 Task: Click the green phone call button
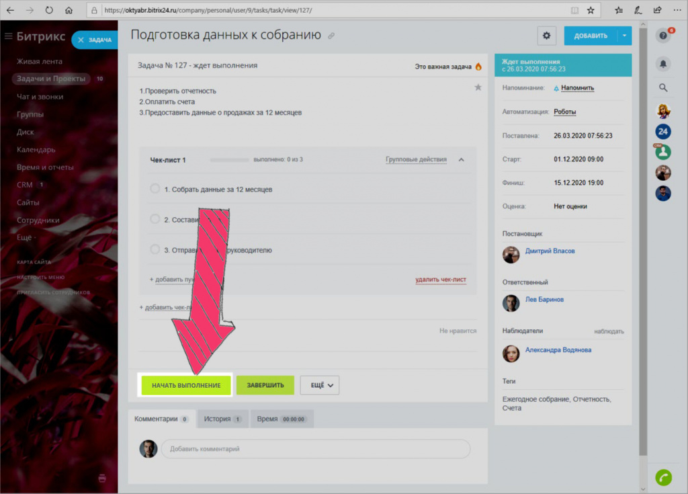tap(663, 477)
